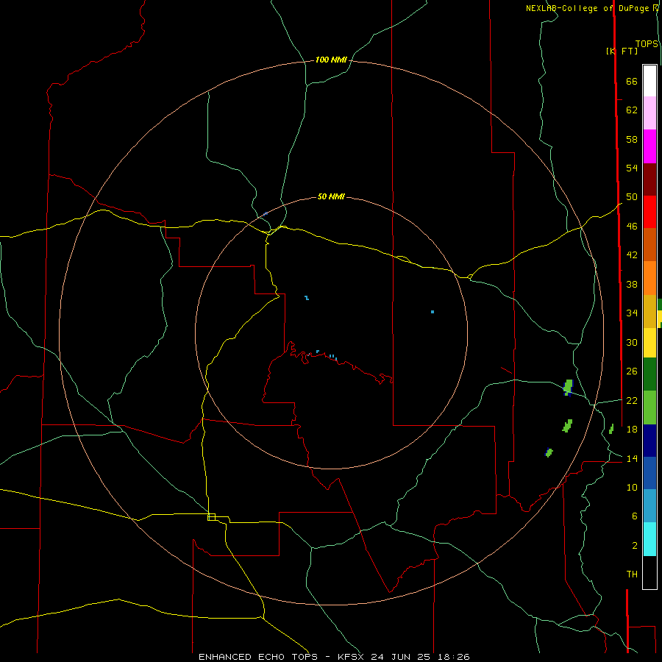Screen dimensions: 662x662
Task: Click the bright red legend swatch
Action: click(x=649, y=212)
